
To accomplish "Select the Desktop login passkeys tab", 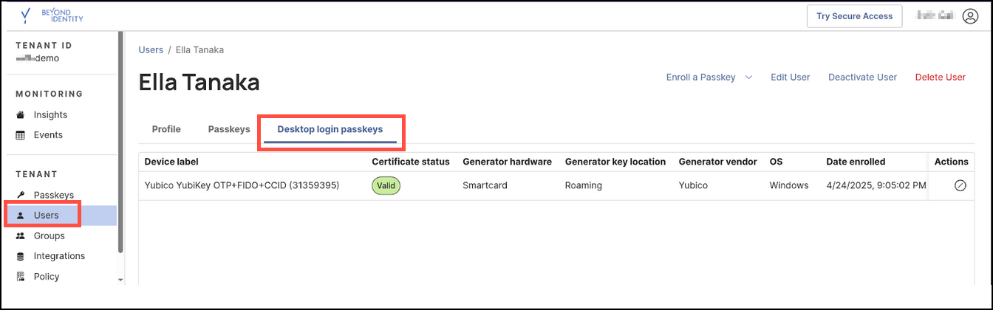I will (x=330, y=129).
